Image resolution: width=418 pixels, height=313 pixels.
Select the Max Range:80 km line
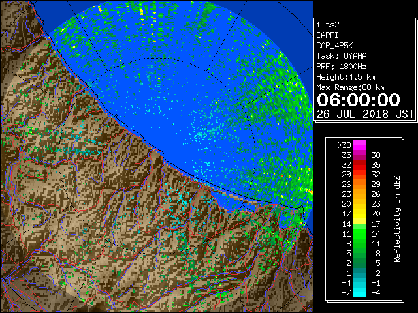(x=350, y=87)
